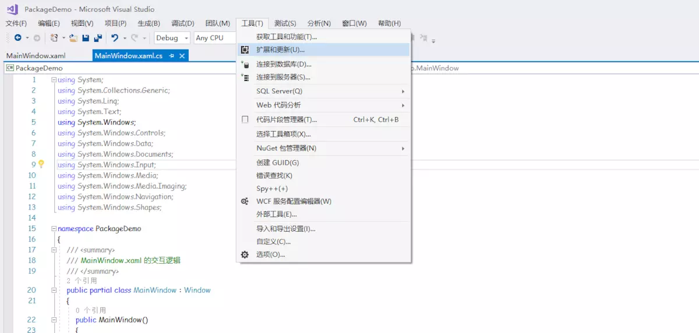Open the 视图(V) menu
The image size is (699, 333).
click(x=82, y=23)
